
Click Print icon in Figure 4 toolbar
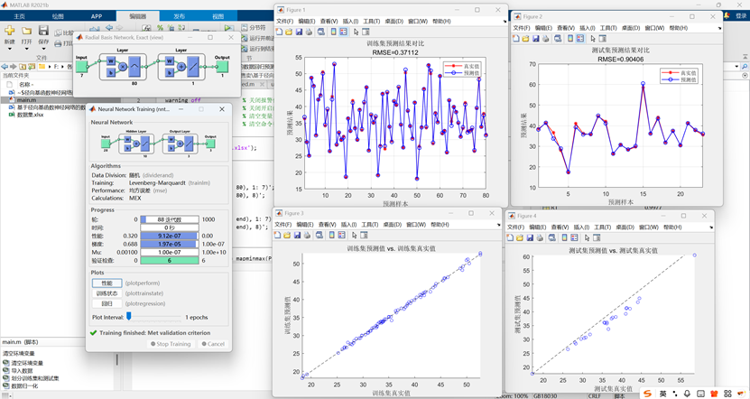(x=540, y=237)
